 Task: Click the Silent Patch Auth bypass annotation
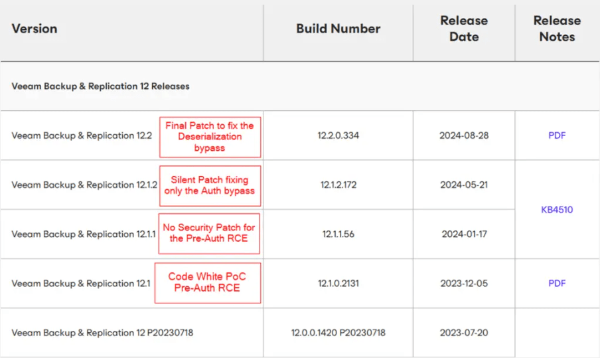click(x=210, y=185)
